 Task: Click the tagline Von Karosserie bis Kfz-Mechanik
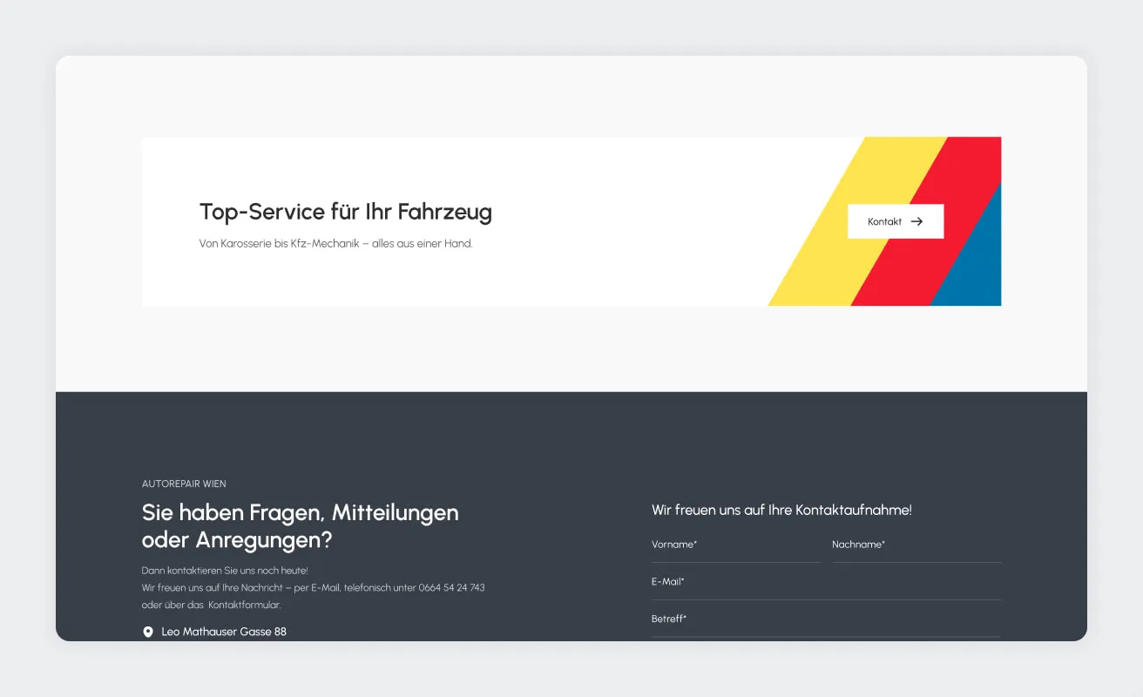point(335,243)
